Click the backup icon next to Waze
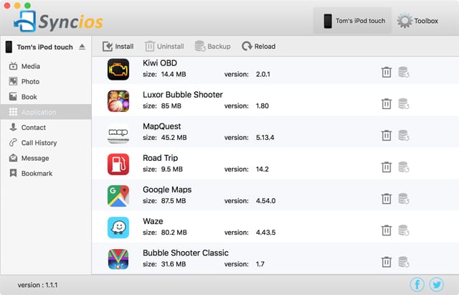This screenshot has width=459, height=295. point(403,230)
